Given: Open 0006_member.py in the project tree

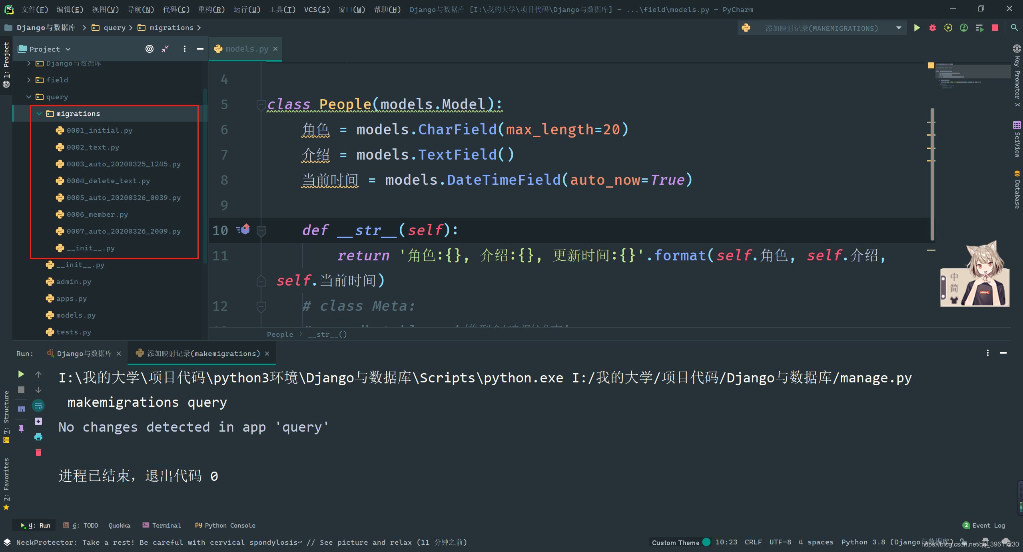Looking at the screenshot, I should pyautogui.click(x=97, y=214).
